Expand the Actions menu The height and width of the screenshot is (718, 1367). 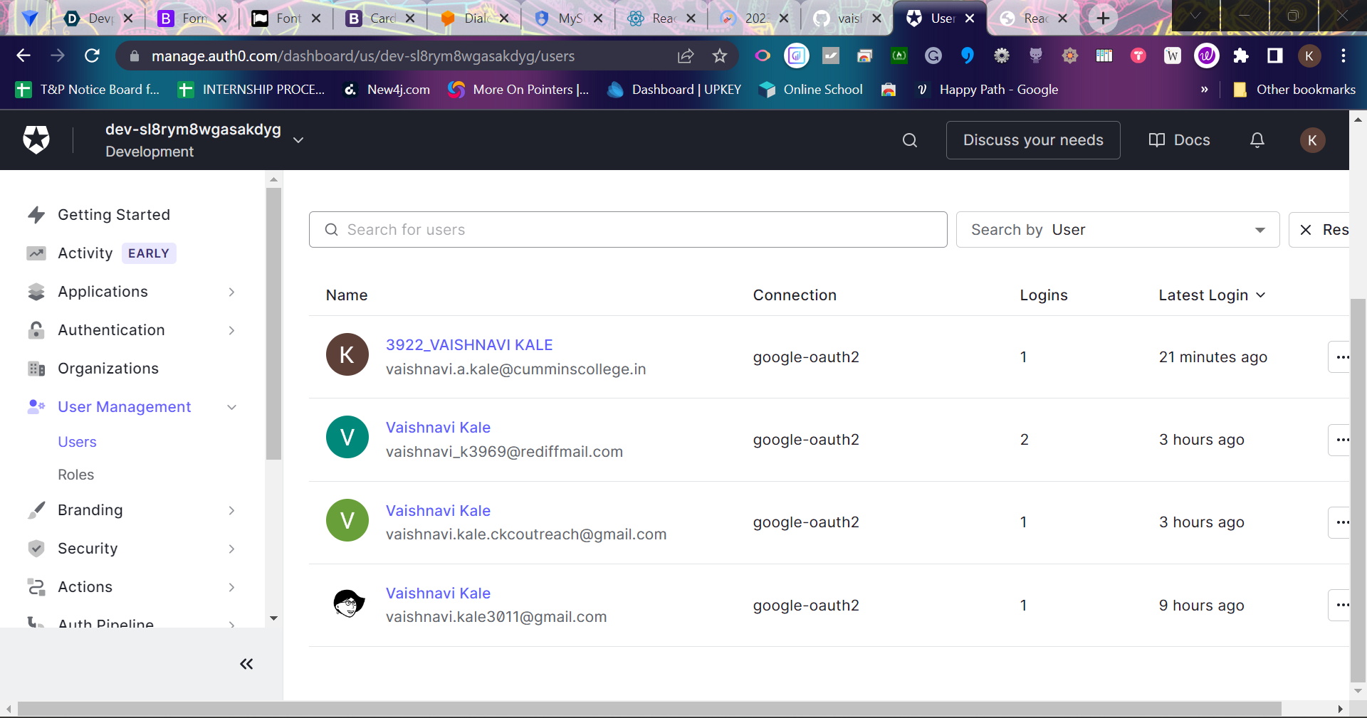(x=231, y=587)
